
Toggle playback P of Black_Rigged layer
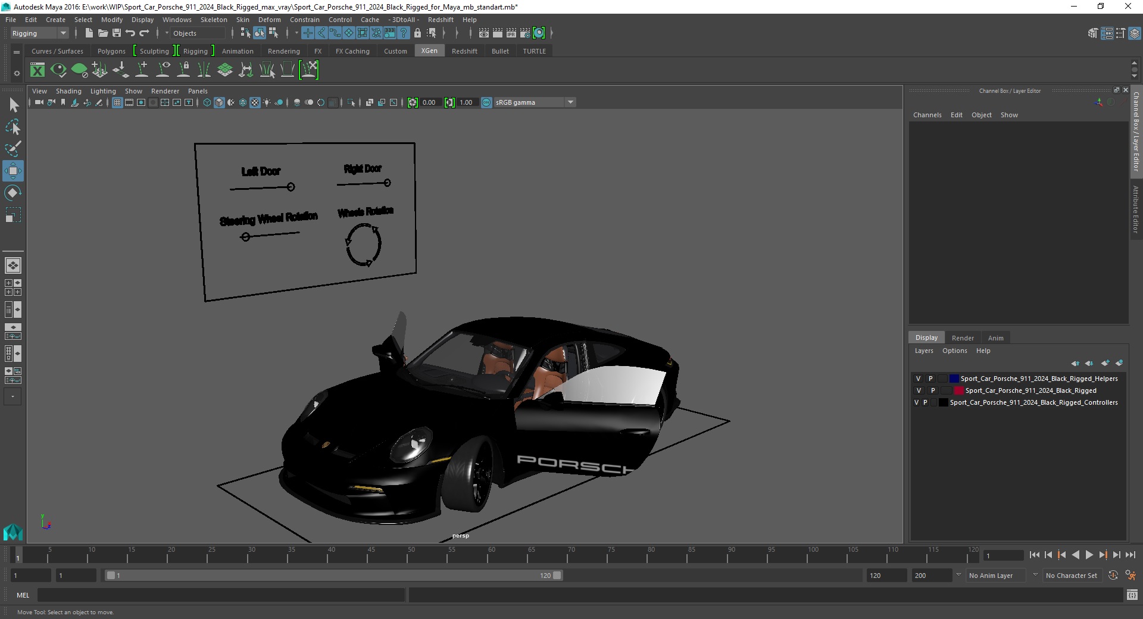[x=933, y=390]
